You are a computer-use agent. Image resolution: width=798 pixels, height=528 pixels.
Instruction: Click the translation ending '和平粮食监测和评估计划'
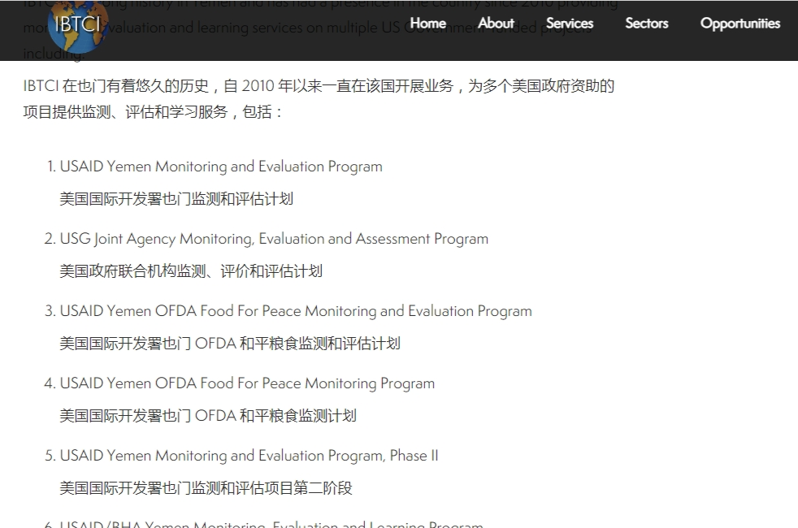229,344
